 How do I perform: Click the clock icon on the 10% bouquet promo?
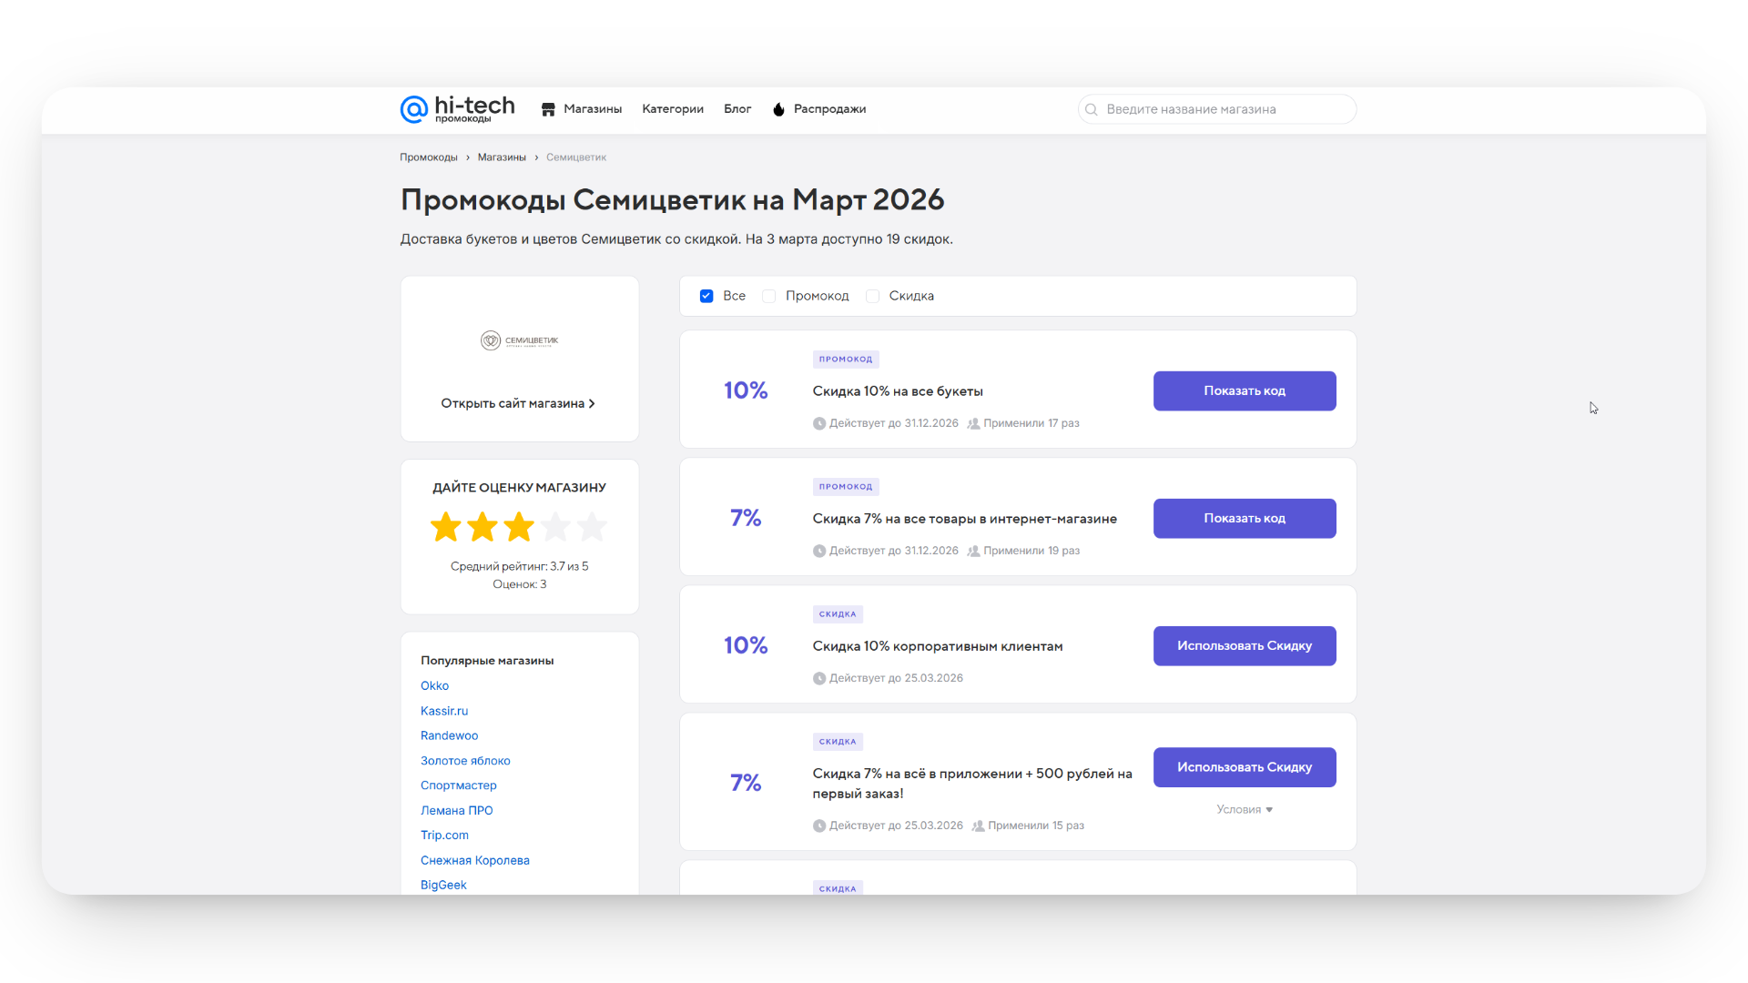[821, 423]
